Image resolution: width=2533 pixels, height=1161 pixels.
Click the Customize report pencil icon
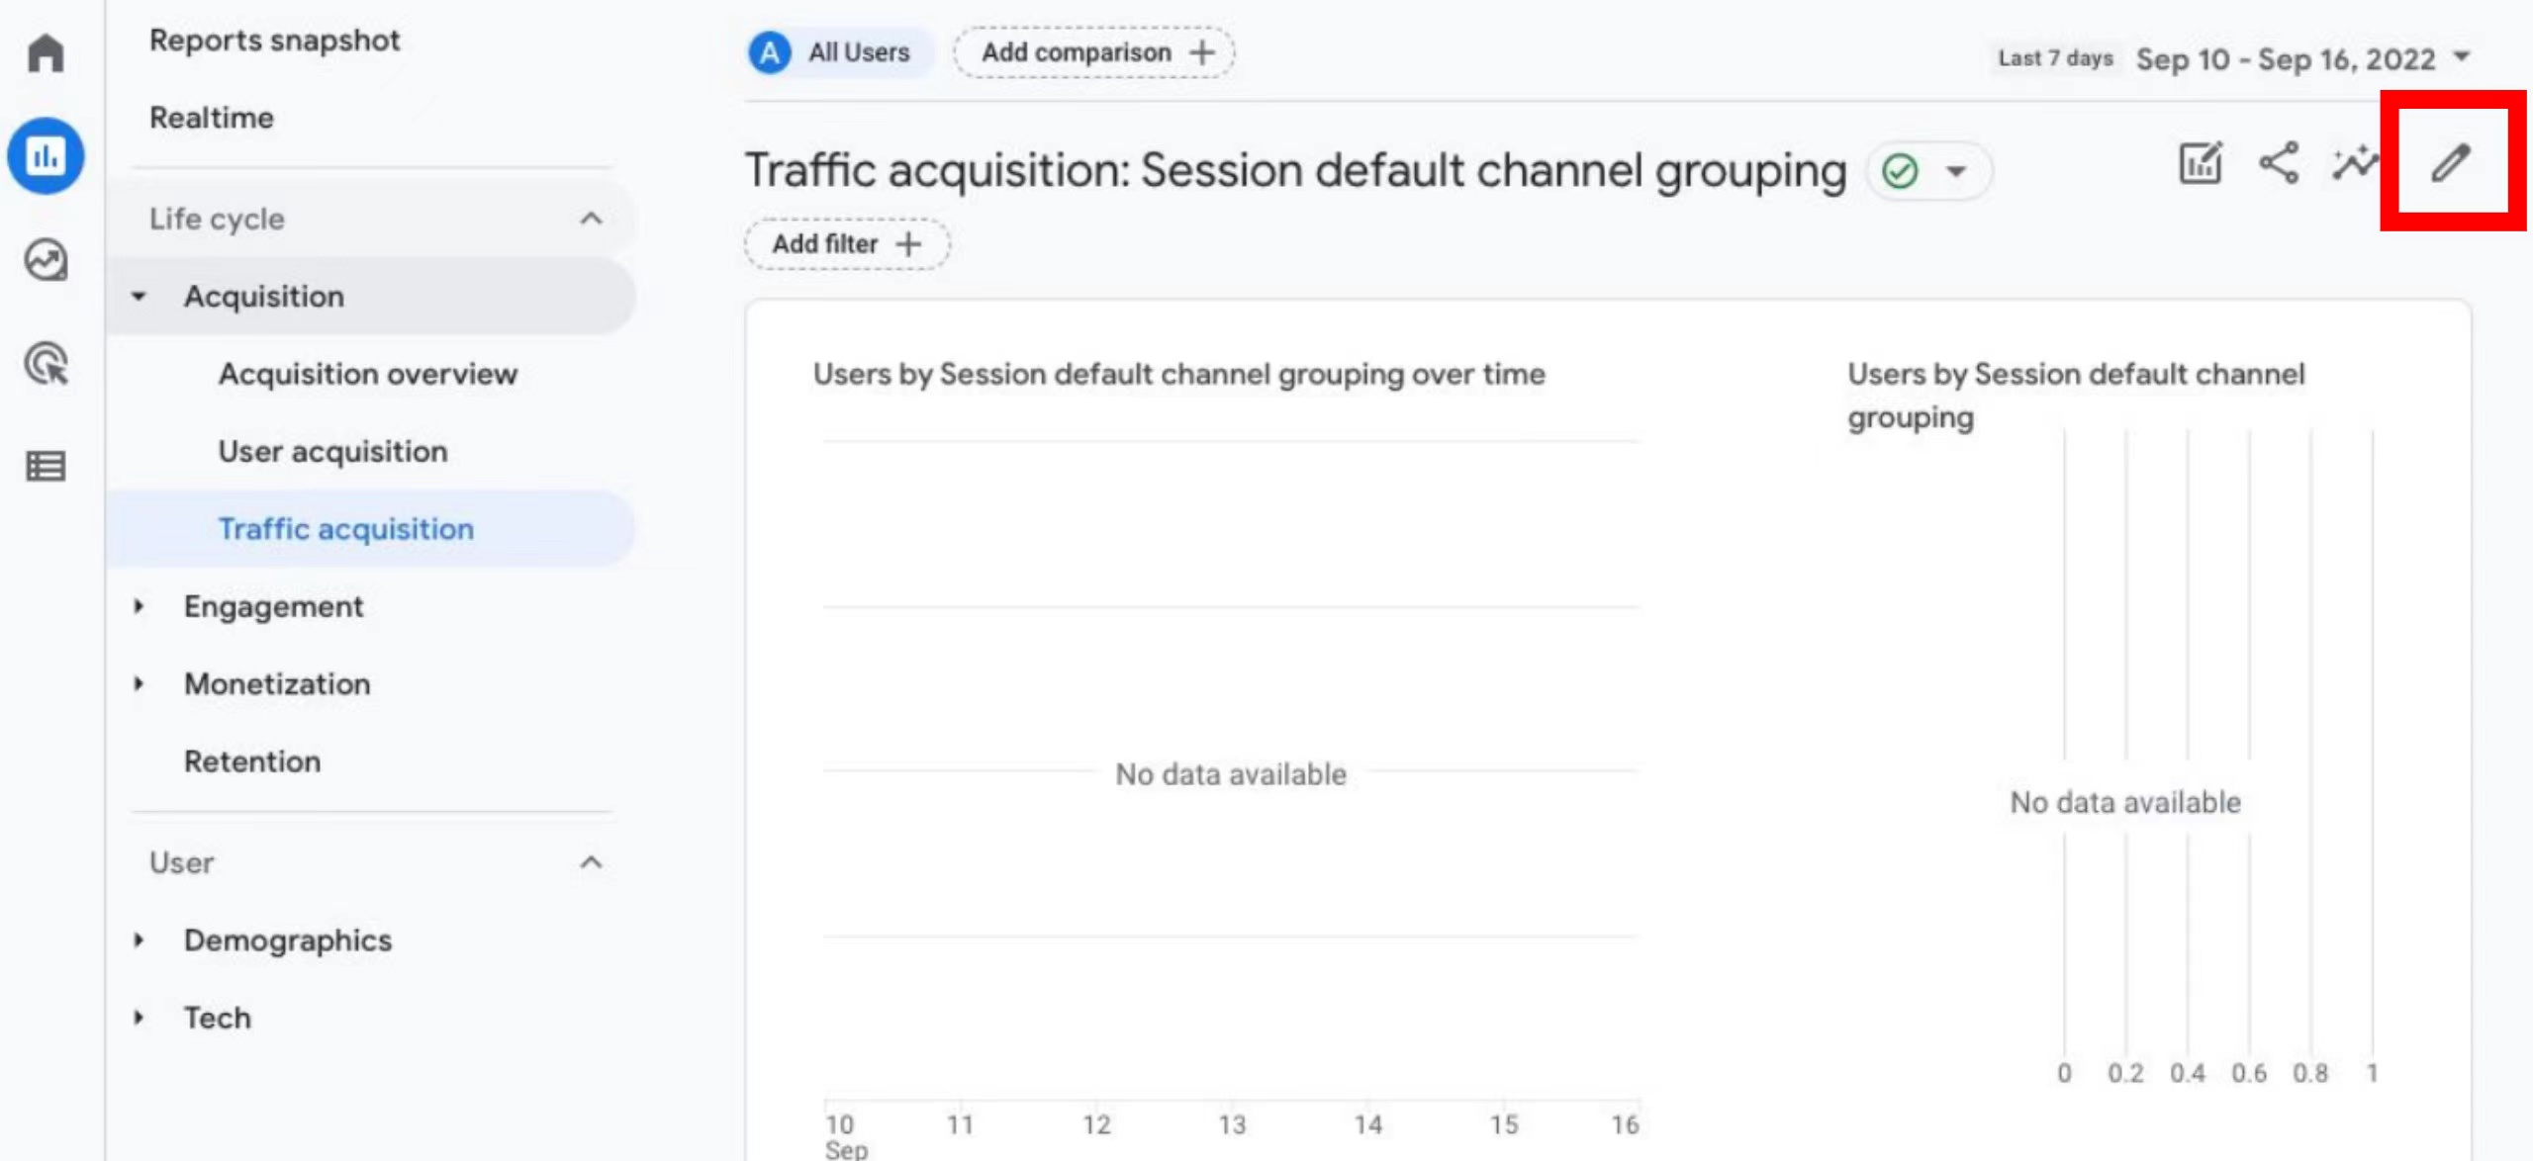2451,163
